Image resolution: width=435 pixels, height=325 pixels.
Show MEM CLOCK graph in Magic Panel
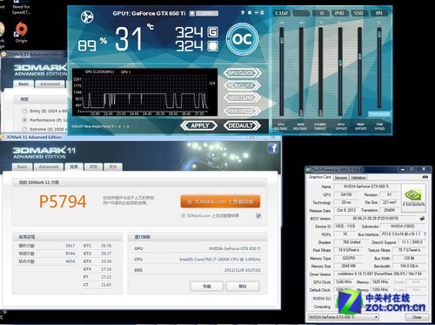coord(242,85)
